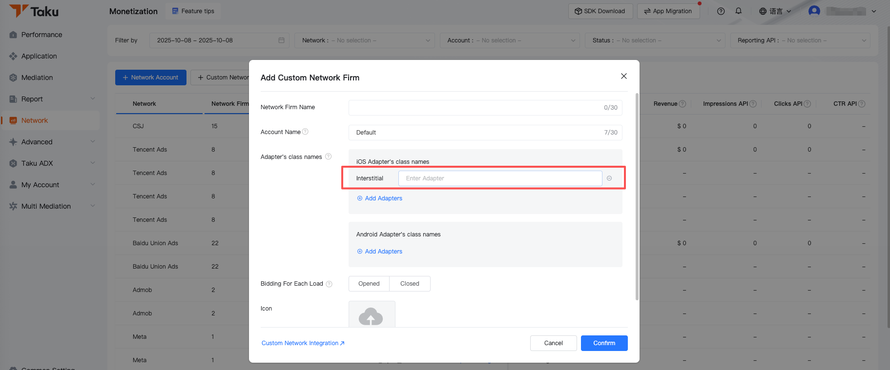
Task: Click the notification bell icon
Action: 738,11
